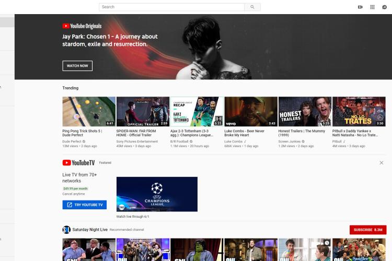The image size is (392, 261).
Task: Open the messages chat bubble icon
Action: tap(385, 7)
